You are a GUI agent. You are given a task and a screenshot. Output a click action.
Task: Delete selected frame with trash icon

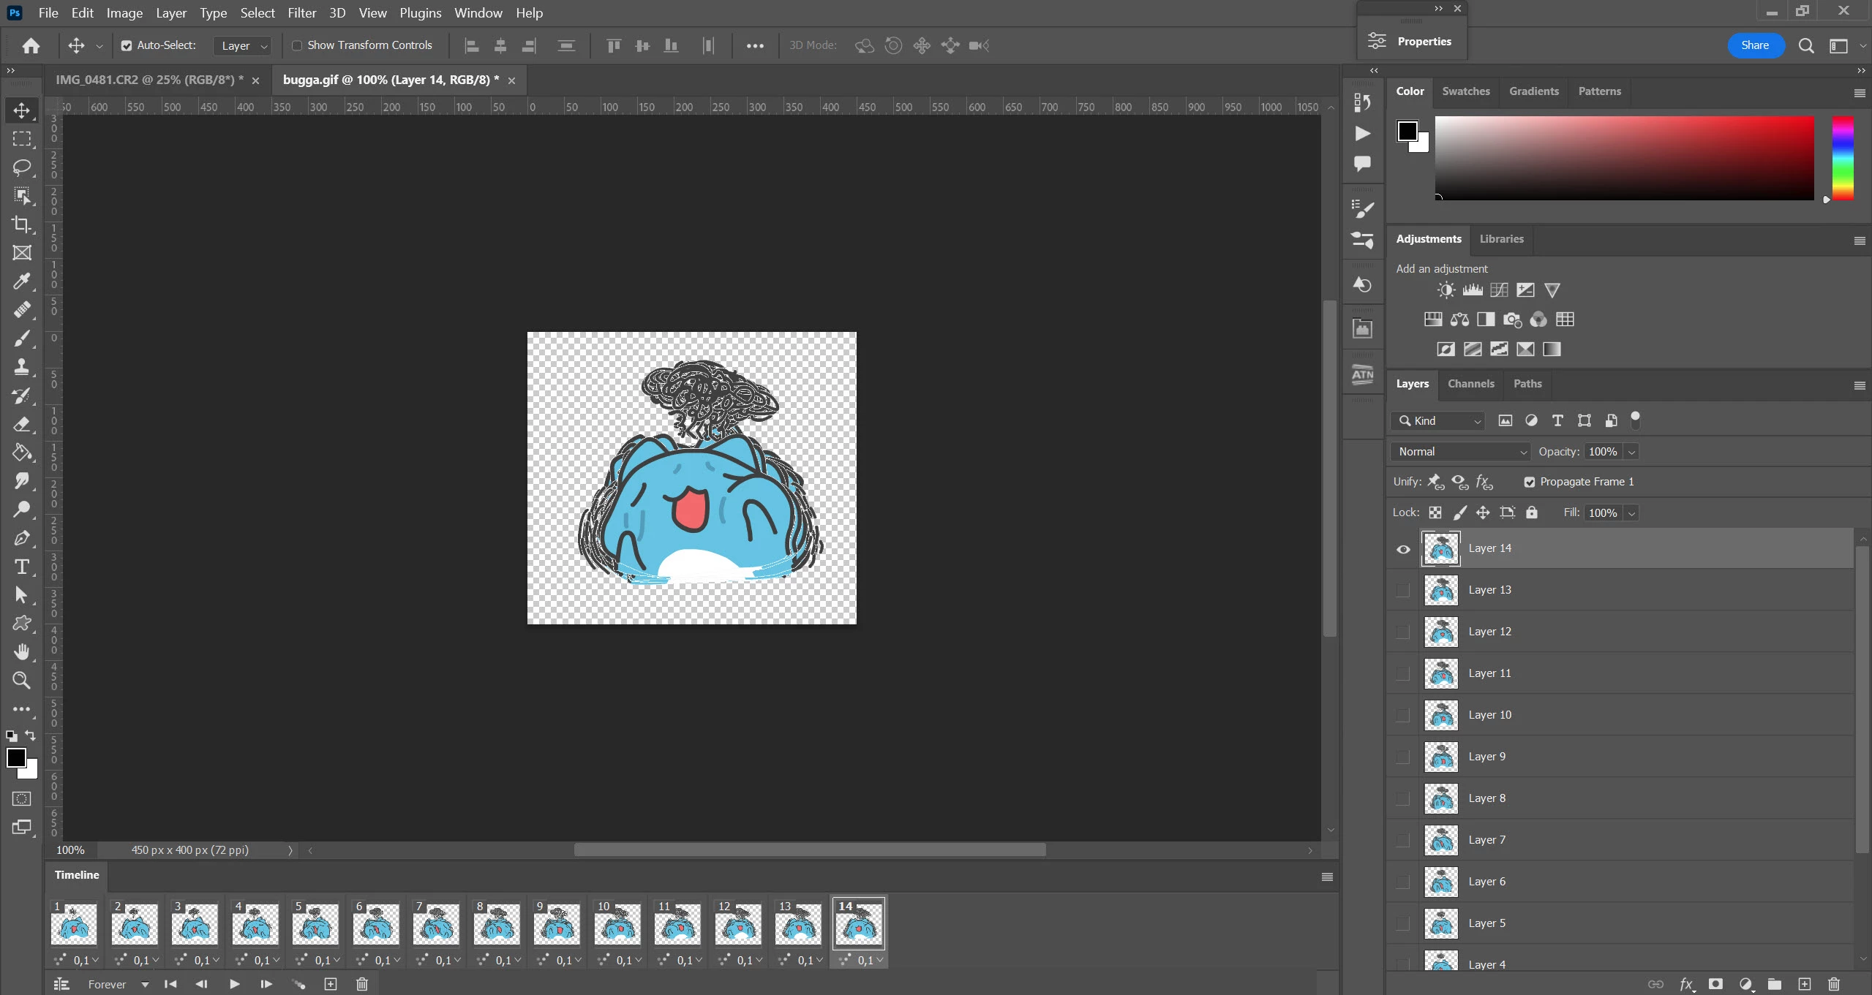coord(362,984)
